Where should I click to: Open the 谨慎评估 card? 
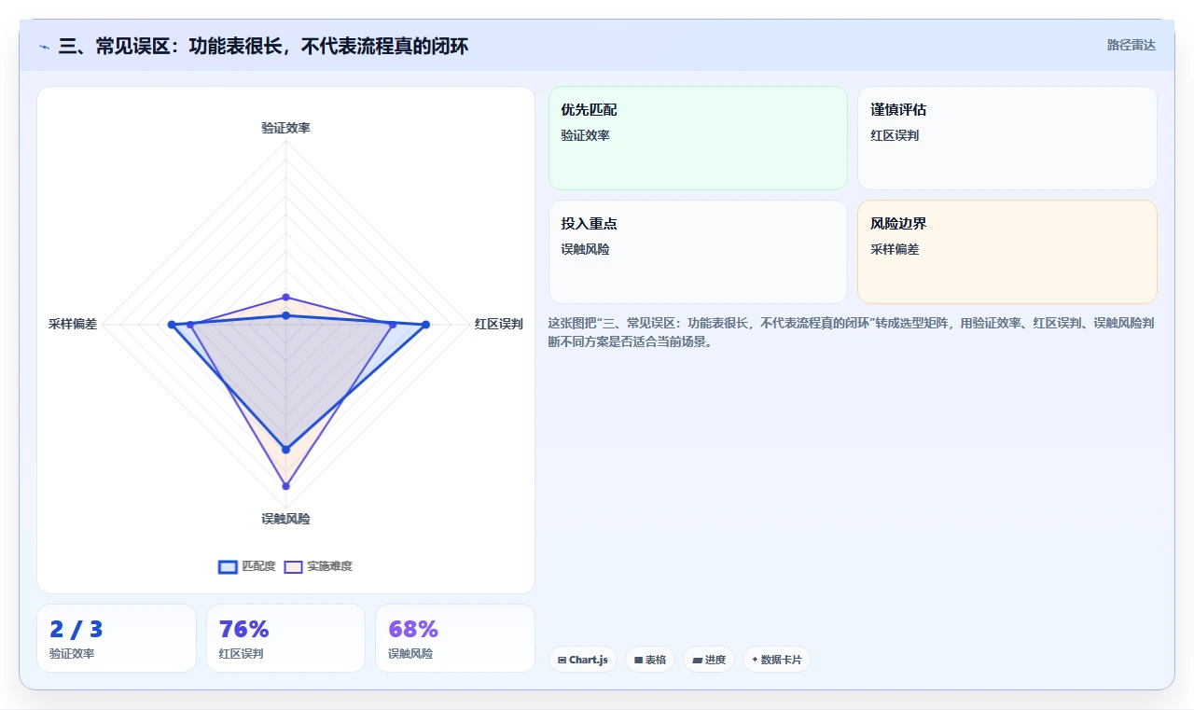pyautogui.click(x=1007, y=138)
